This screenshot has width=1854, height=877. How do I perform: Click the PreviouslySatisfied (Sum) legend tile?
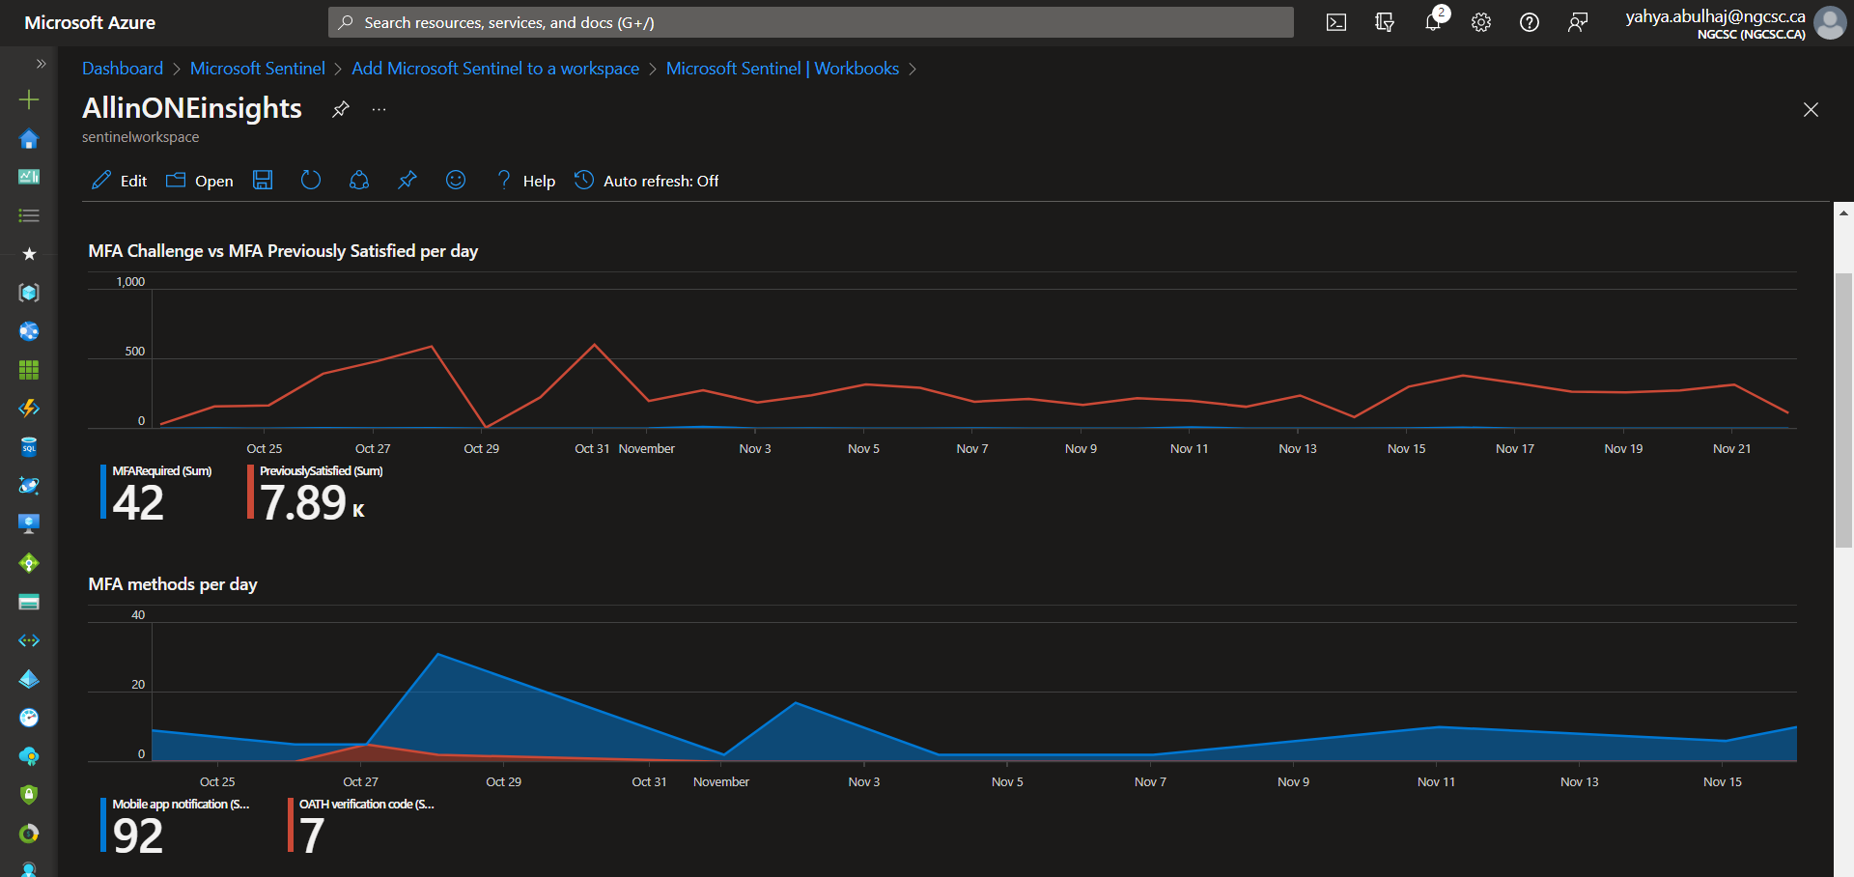[x=316, y=493]
